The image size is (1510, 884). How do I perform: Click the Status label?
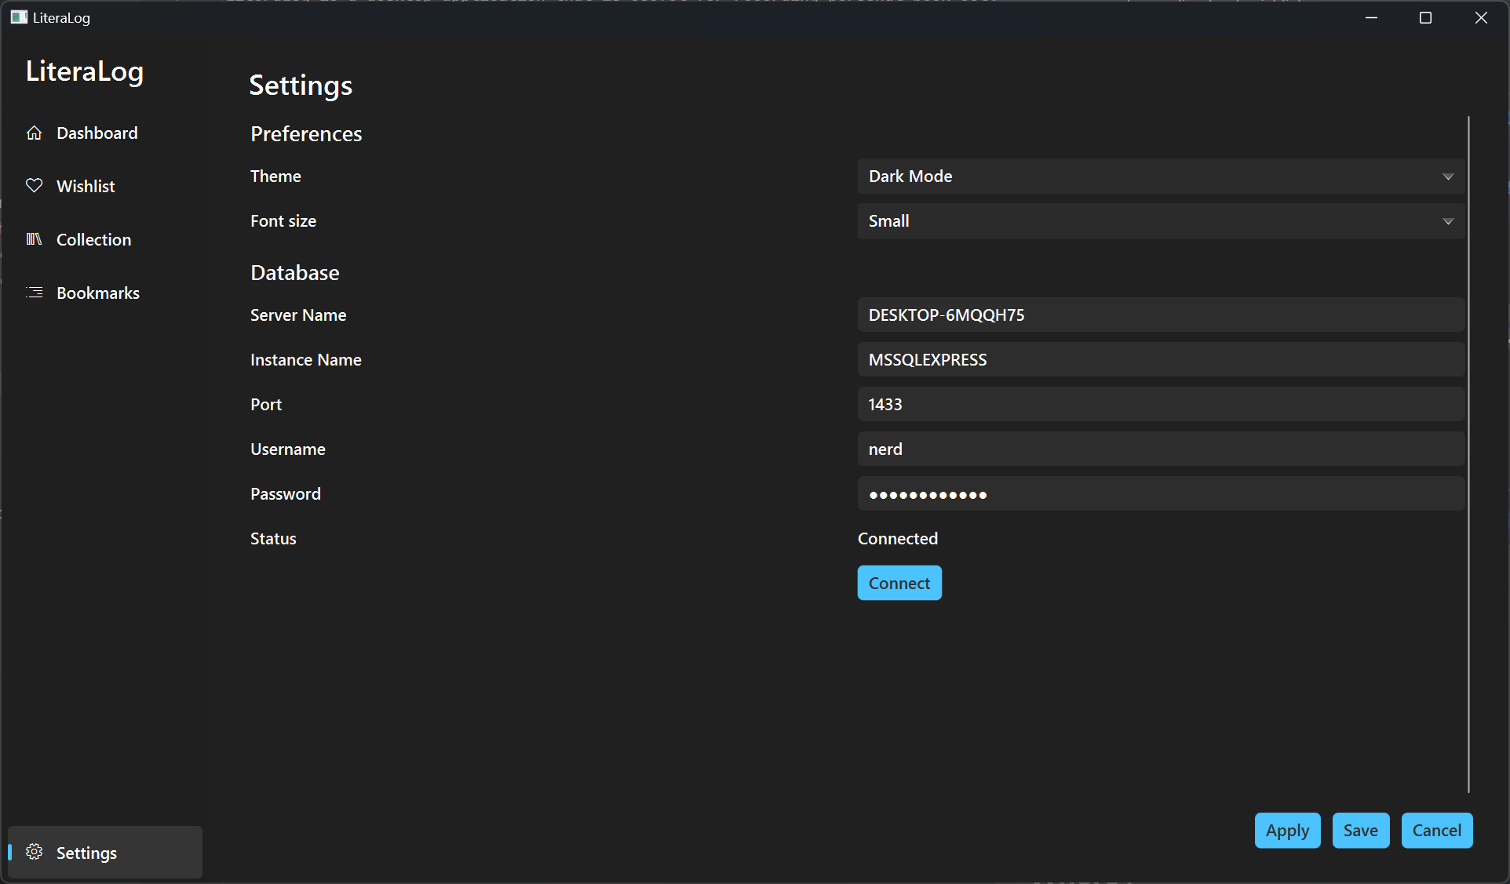(273, 538)
